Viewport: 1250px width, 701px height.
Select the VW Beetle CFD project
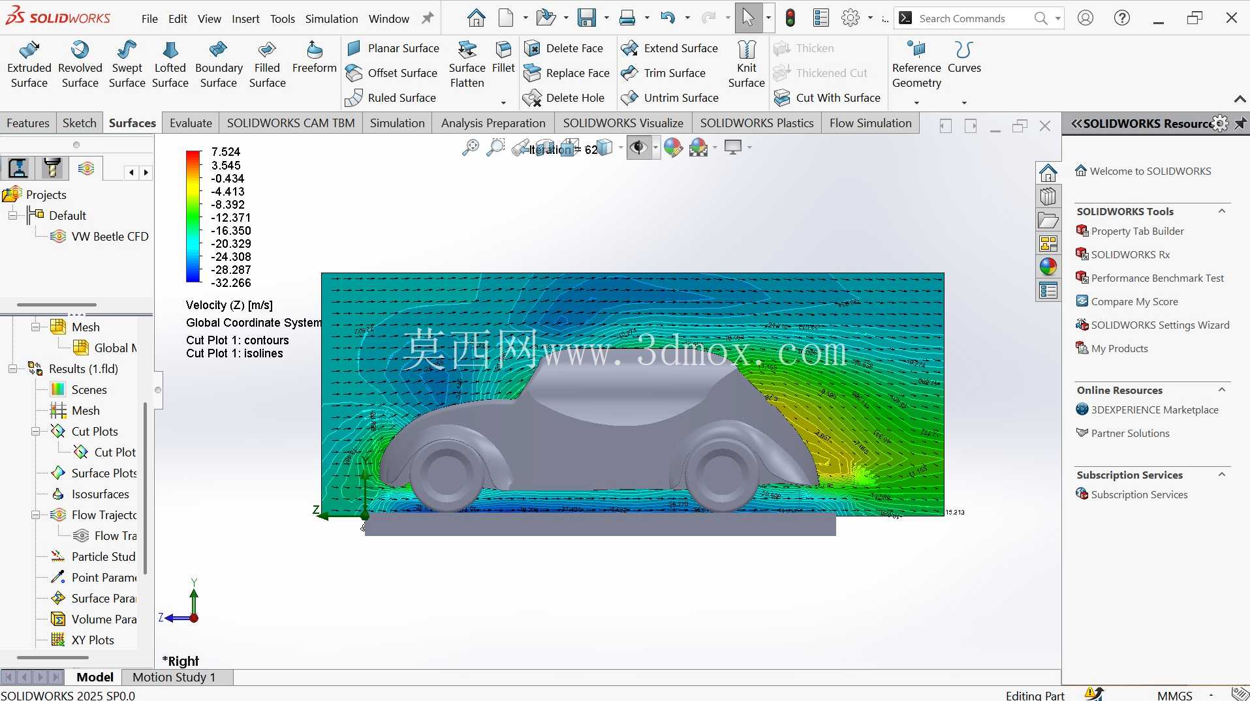110,237
